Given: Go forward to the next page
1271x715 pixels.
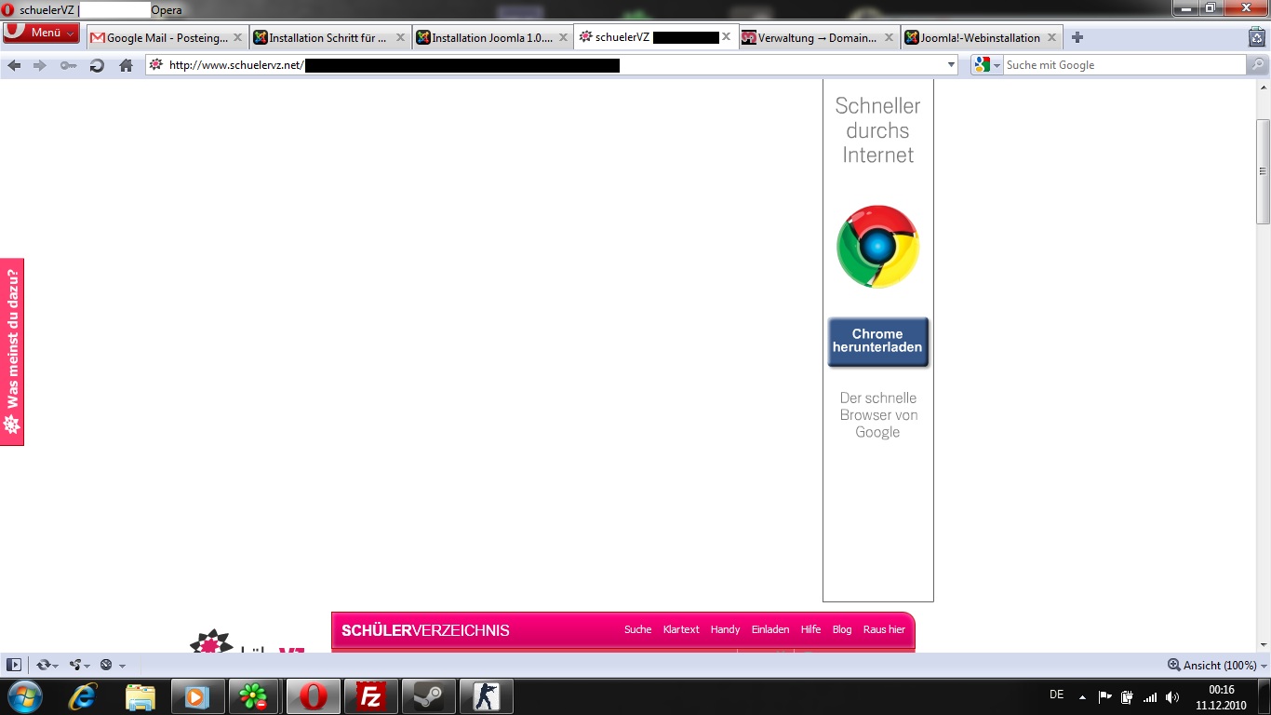Looking at the screenshot, I should pyautogui.click(x=40, y=65).
